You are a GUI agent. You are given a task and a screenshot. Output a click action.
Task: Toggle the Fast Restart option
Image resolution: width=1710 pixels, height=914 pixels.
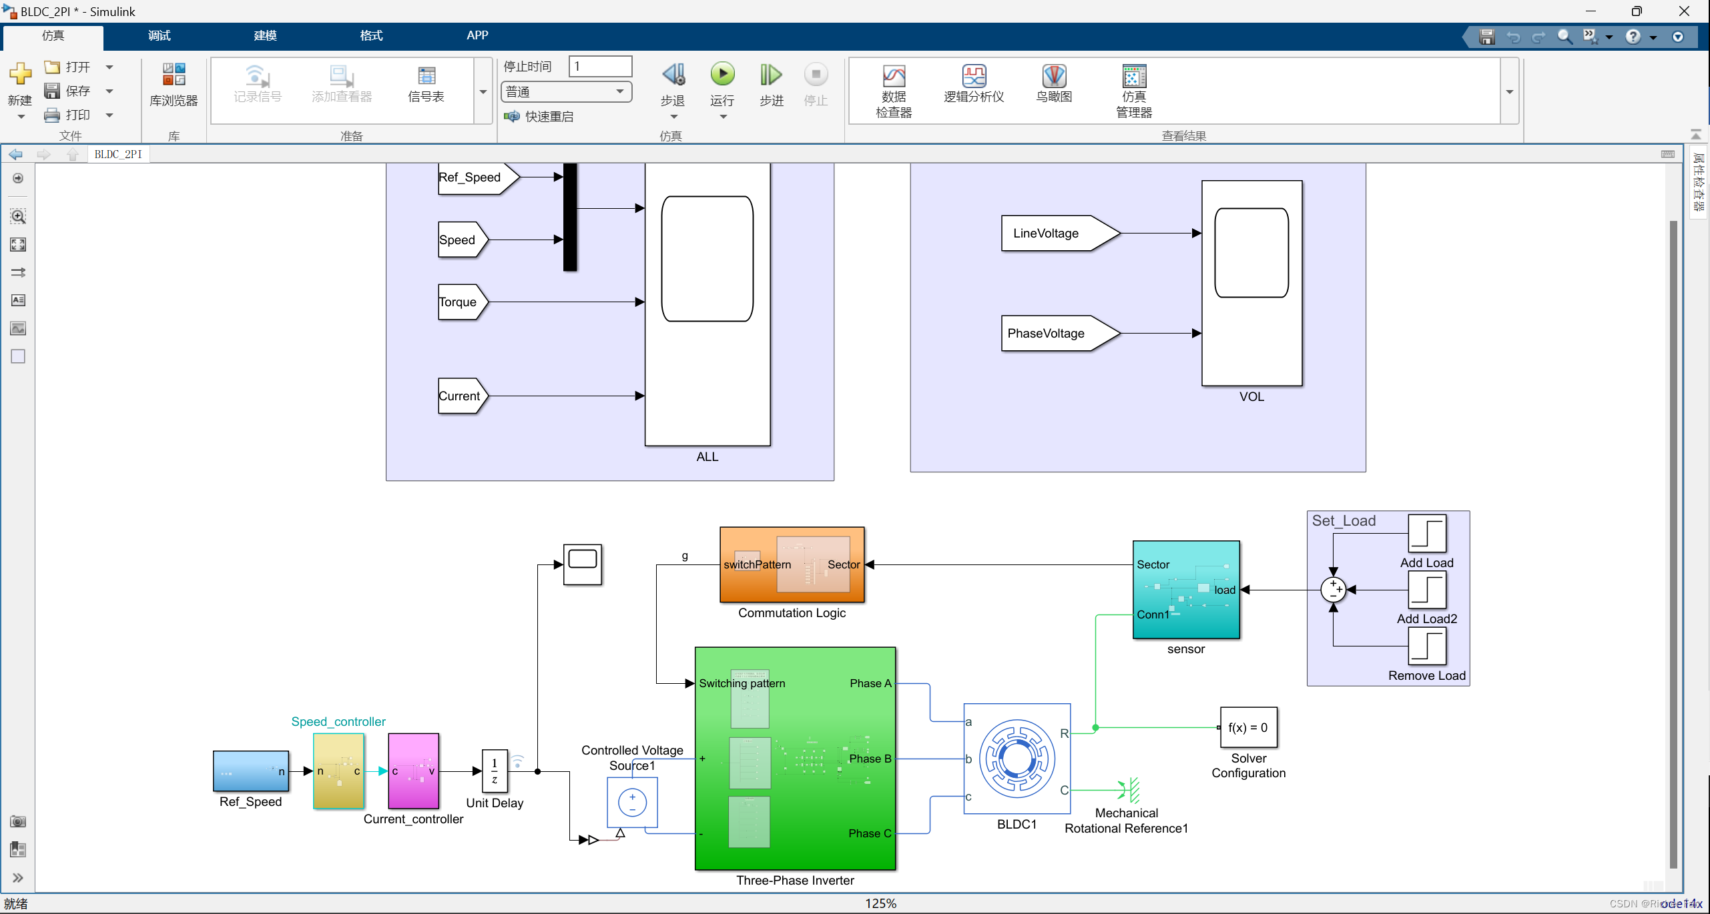[539, 117]
